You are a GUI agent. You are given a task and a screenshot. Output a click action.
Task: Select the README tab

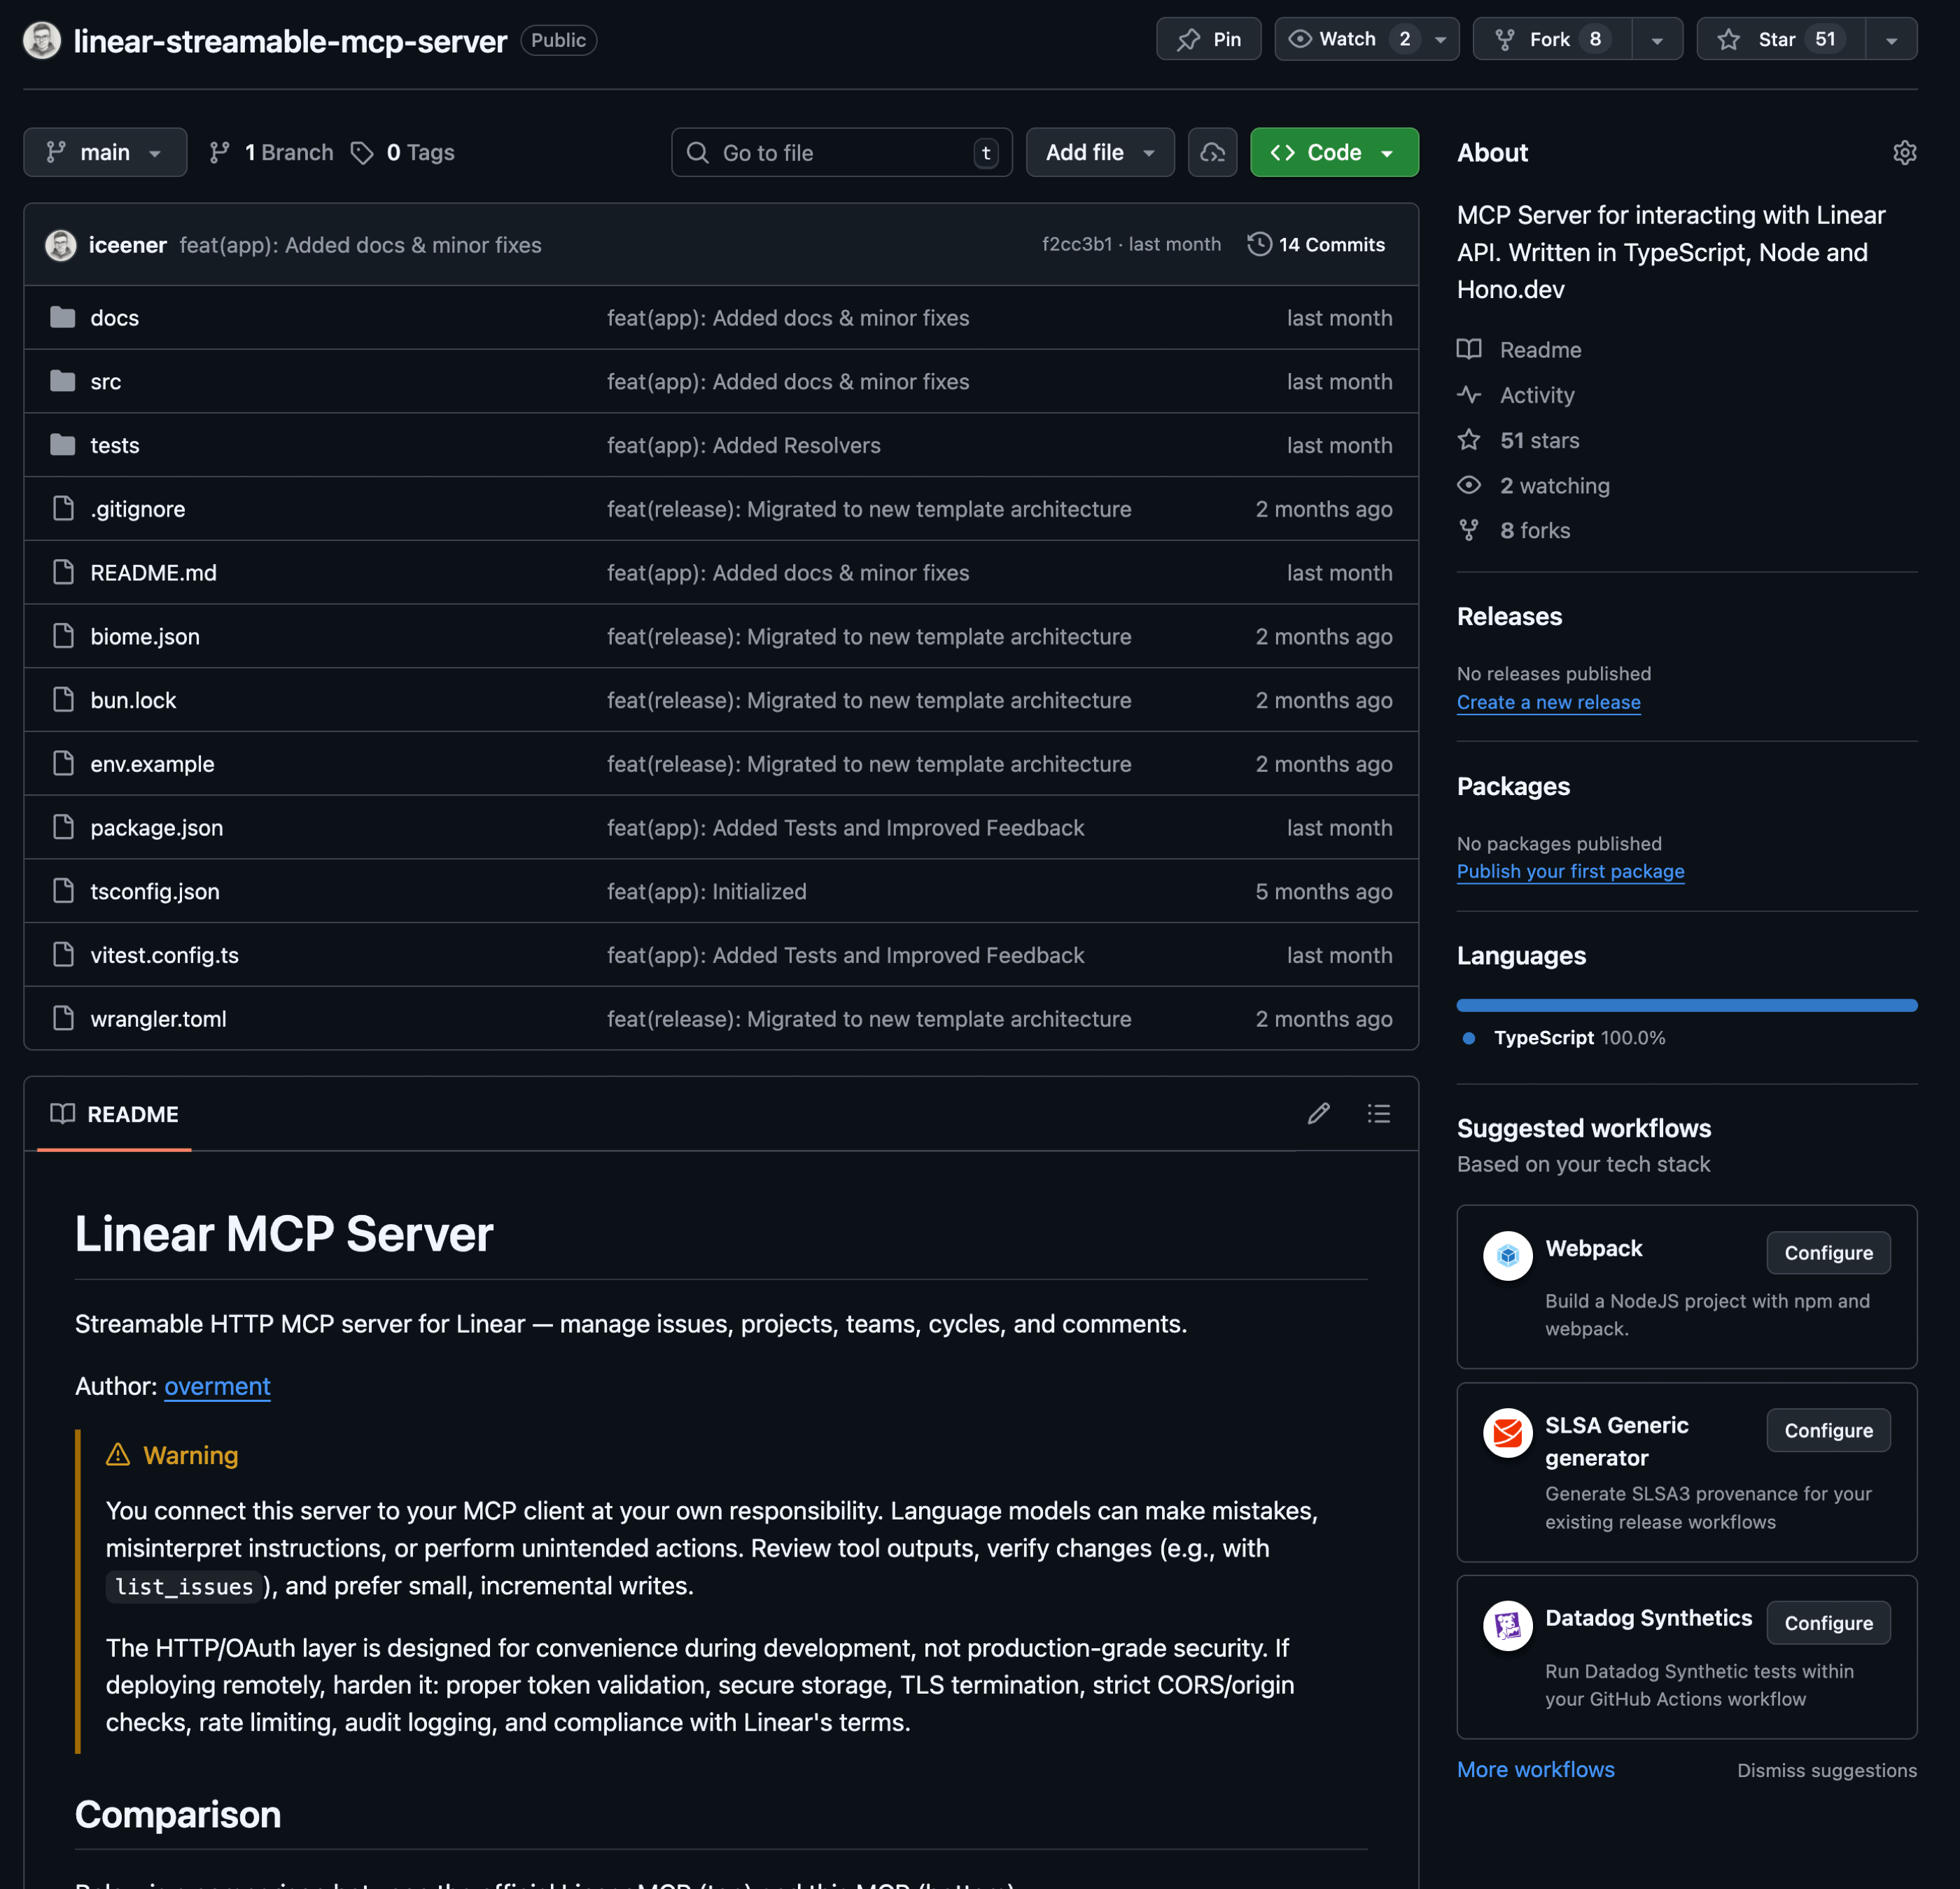pos(114,1114)
